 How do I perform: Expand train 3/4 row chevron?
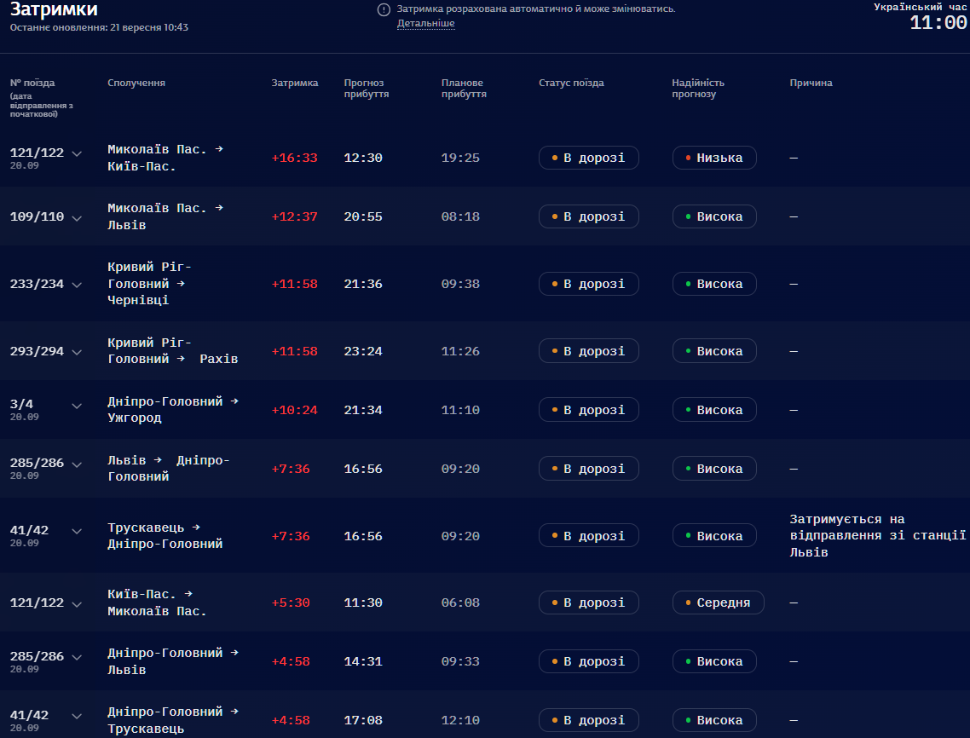pyautogui.click(x=77, y=406)
